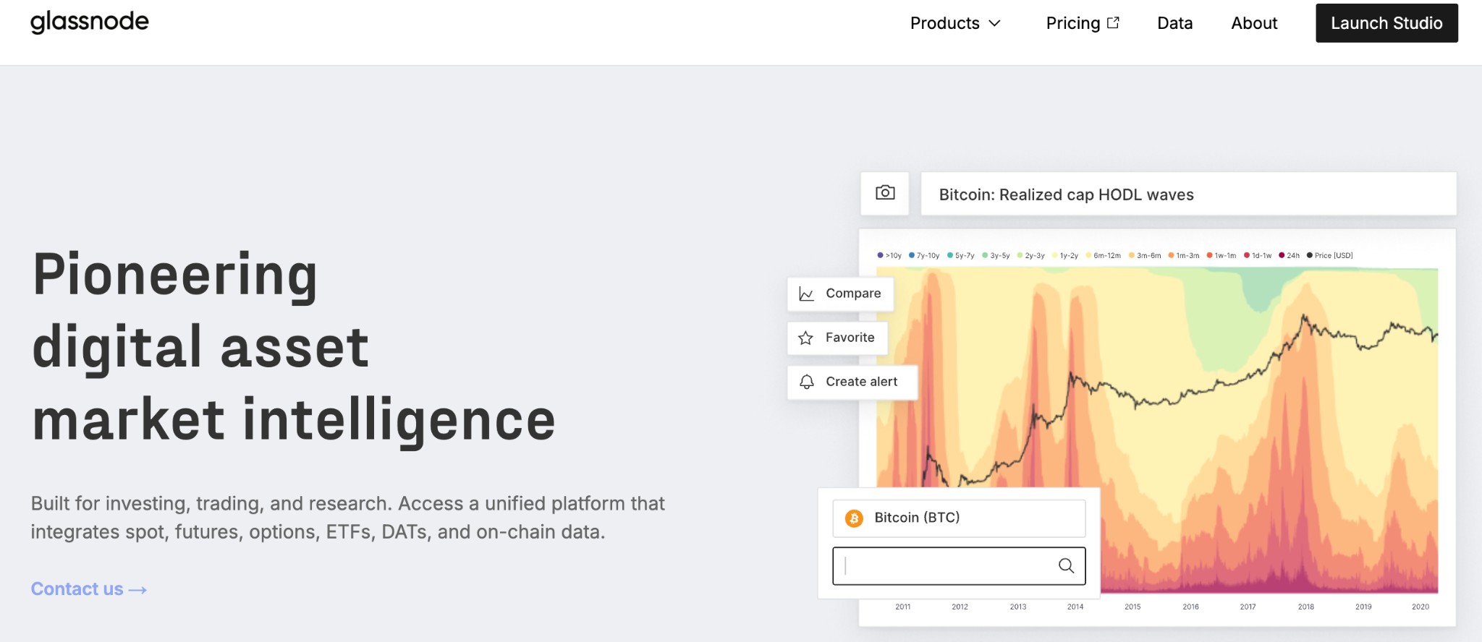This screenshot has width=1482, height=642.
Task: Click the Launch Studio button
Action: pyautogui.click(x=1386, y=23)
